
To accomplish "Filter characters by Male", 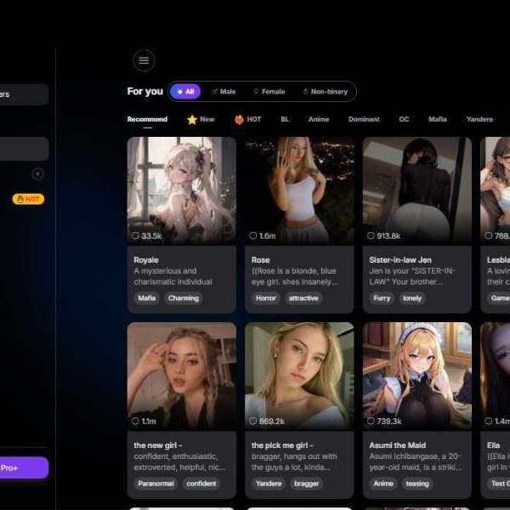I will (x=224, y=91).
